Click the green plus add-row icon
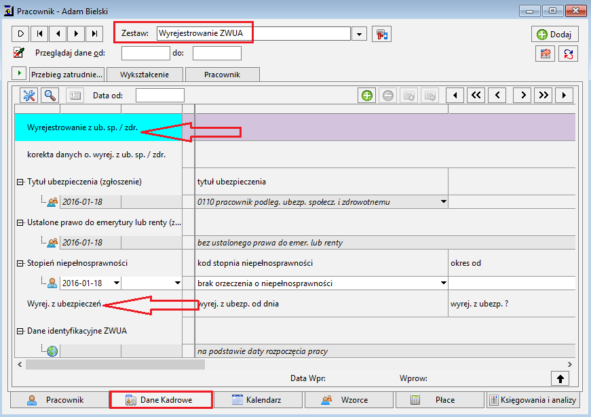Screen dimensions: 591x417 (x=366, y=96)
